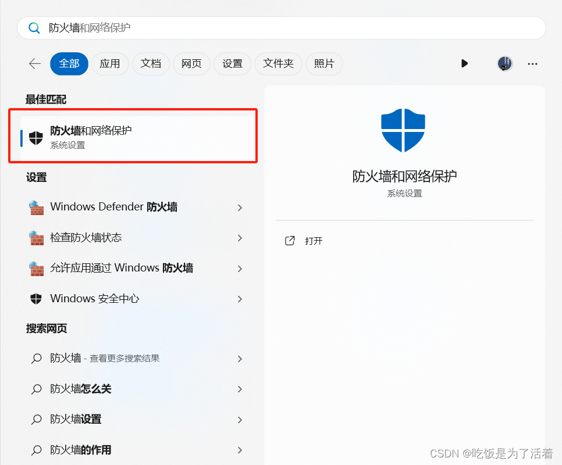Switch to the 设置 filter tab
The image size is (562, 465).
click(232, 64)
